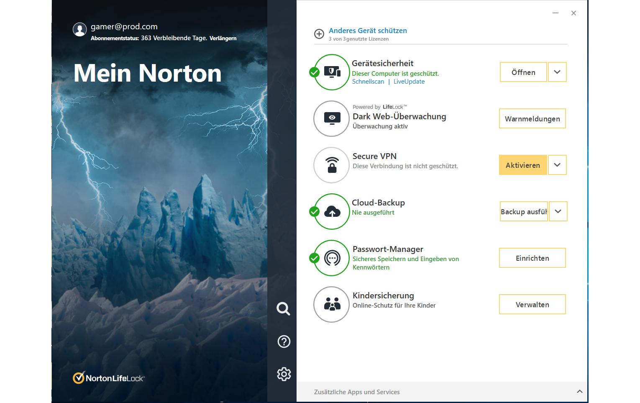Expand the Cloud-Backup options dropdown

click(x=558, y=211)
